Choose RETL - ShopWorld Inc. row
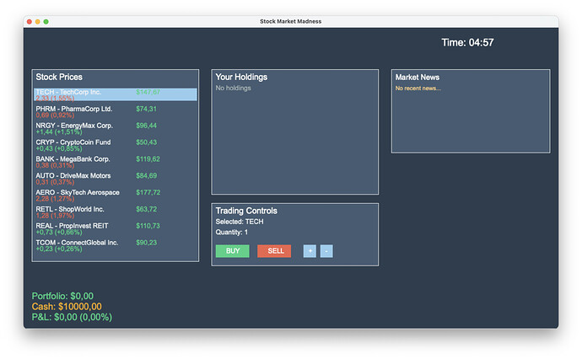 tap(115, 212)
